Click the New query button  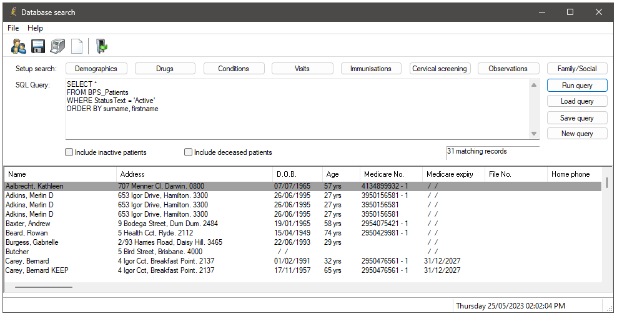coord(577,134)
